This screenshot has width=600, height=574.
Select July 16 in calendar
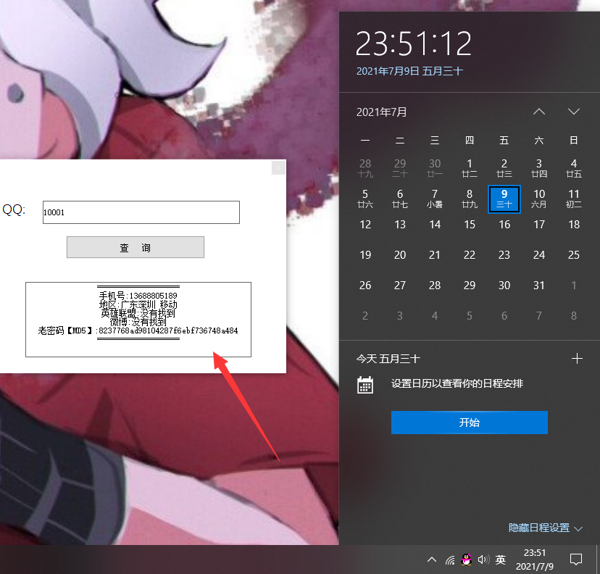pyautogui.click(x=504, y=225)
